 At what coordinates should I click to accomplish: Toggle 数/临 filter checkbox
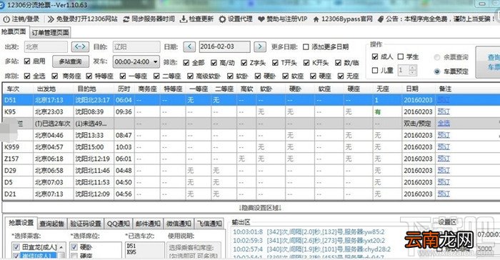pyautogui.click(x=338, y=63)
